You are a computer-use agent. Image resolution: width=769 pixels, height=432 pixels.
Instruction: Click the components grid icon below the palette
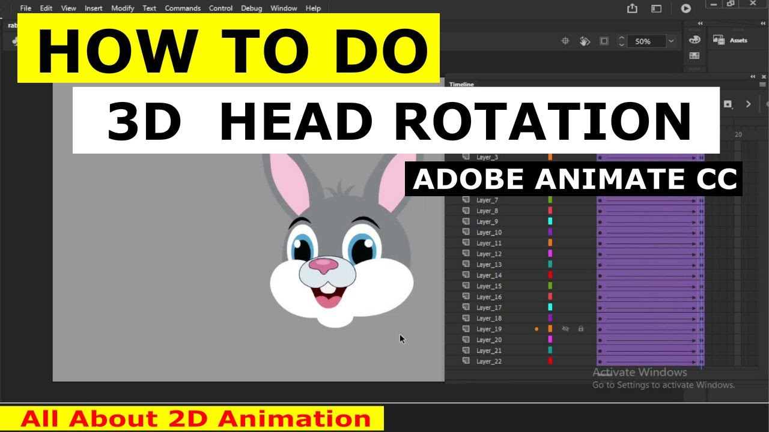pos(694,55)
